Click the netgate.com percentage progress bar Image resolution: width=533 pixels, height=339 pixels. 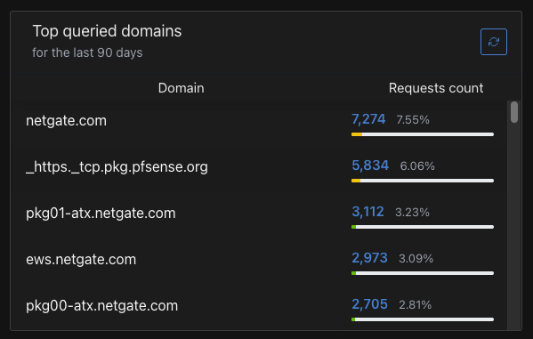point(423,134)
